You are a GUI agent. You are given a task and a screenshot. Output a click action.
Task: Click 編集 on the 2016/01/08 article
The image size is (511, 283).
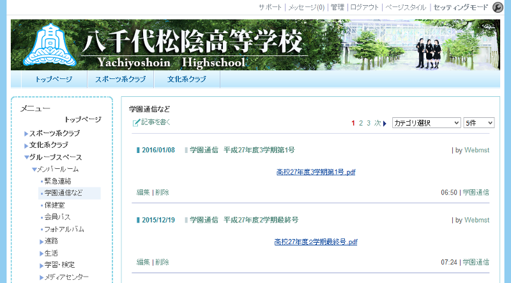(143, 192)
